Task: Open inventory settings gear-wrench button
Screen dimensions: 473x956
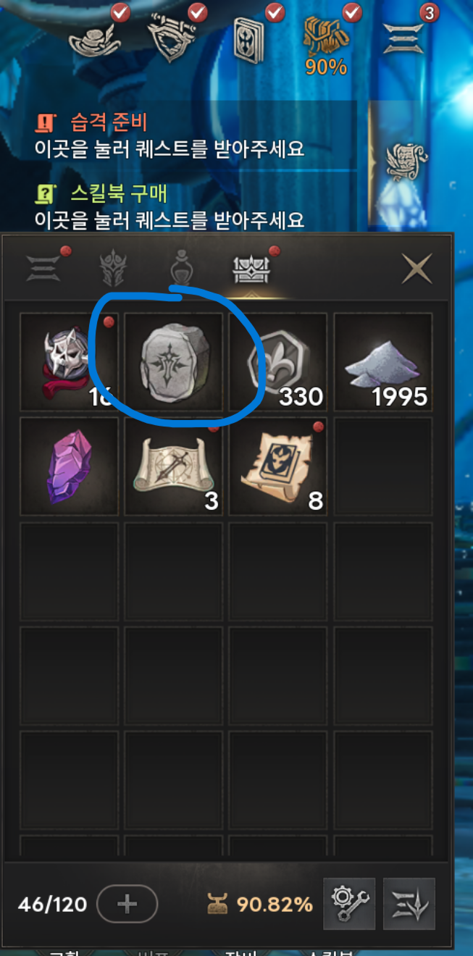Action: pyautogui.click(x=349, y=904)
